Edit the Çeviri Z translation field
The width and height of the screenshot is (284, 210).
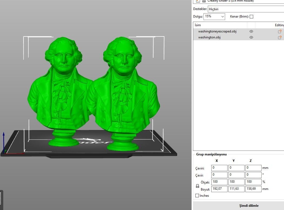[x=253, y=168]
